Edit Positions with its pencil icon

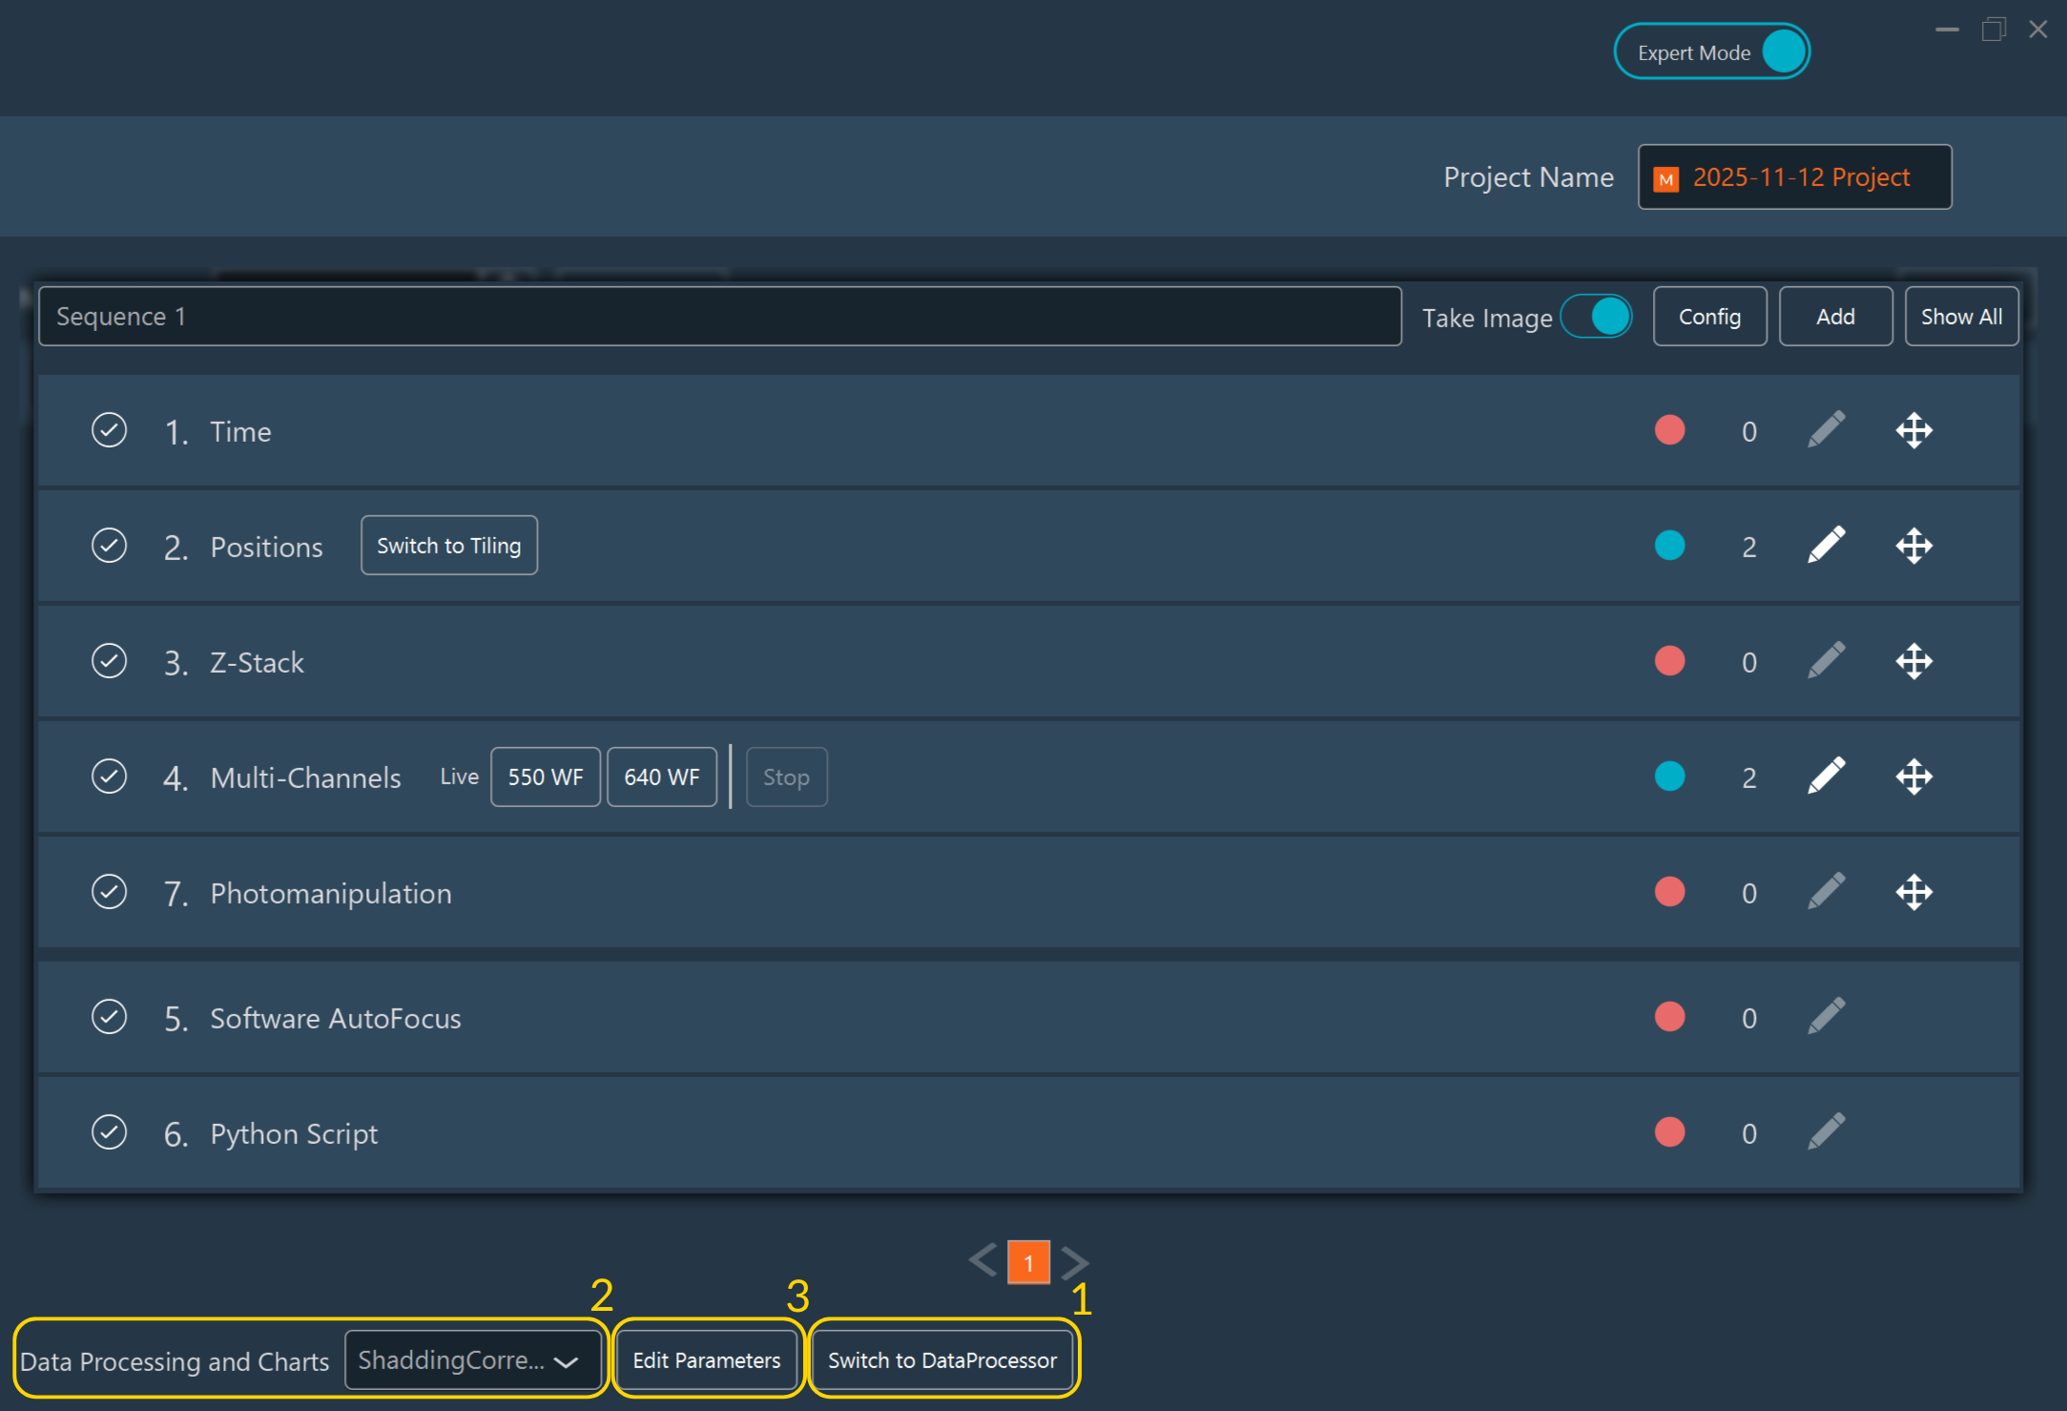pos(1826,546)
